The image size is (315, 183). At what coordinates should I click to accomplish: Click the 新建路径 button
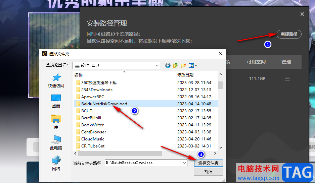[289, 34]
